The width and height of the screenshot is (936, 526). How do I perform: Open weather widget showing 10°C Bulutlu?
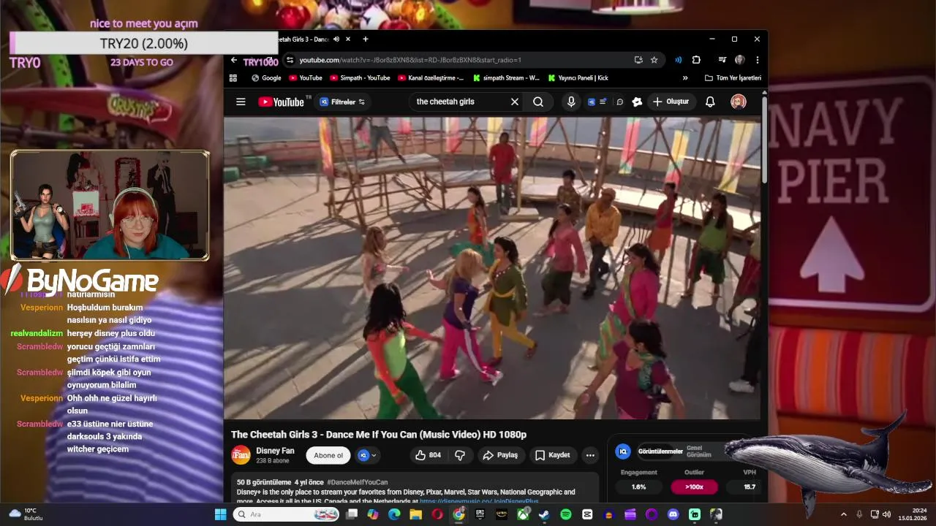(26, 514)
